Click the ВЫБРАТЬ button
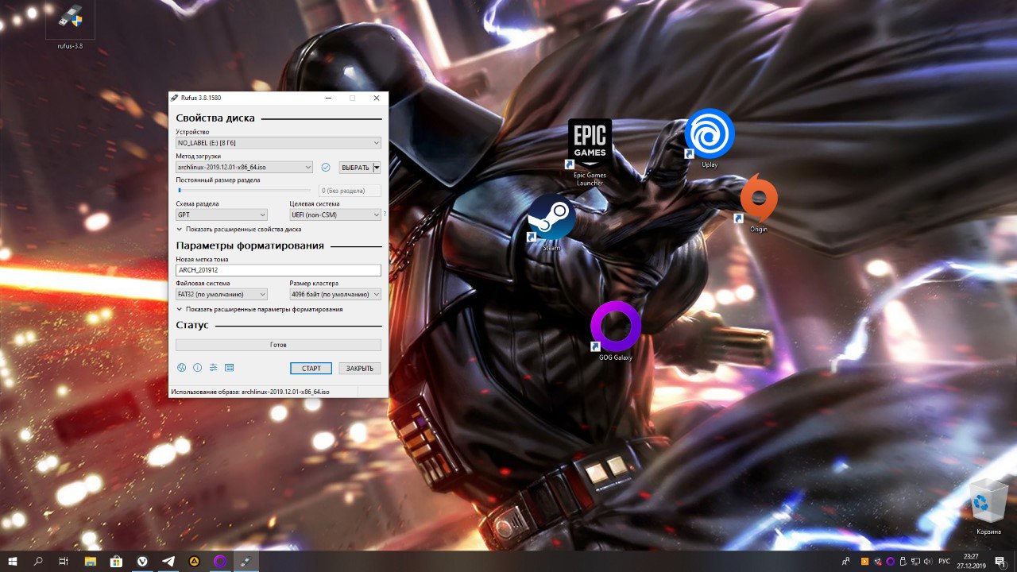Image resolution: width=1017 pixels, height=572 pixels. pyautogui.click(x=355, y=168)
